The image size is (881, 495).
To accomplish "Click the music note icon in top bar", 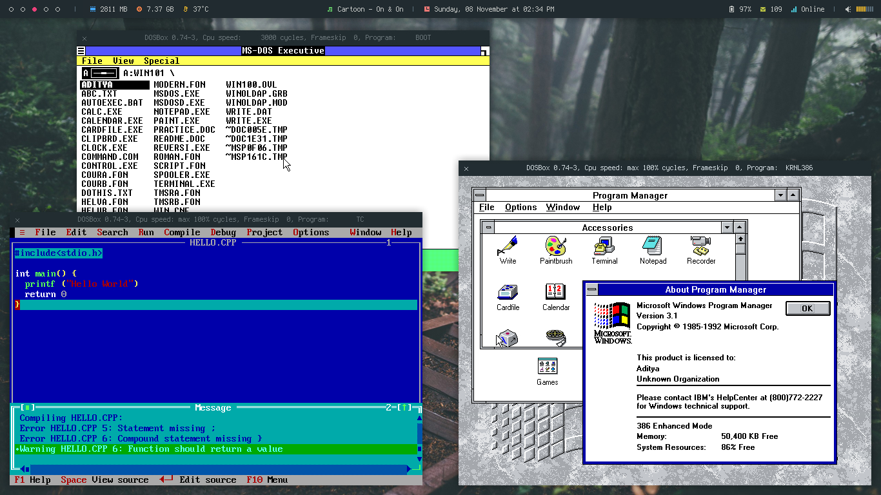I will coord(330,9).
